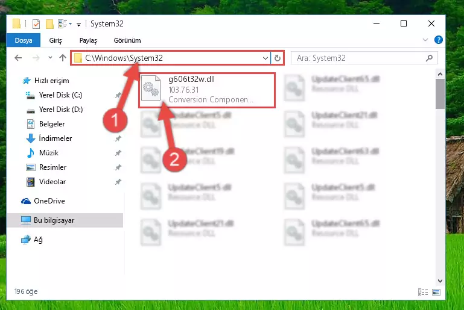Click the pin icon beside Videolar
The image size is (464, 310).
[118, 182]
